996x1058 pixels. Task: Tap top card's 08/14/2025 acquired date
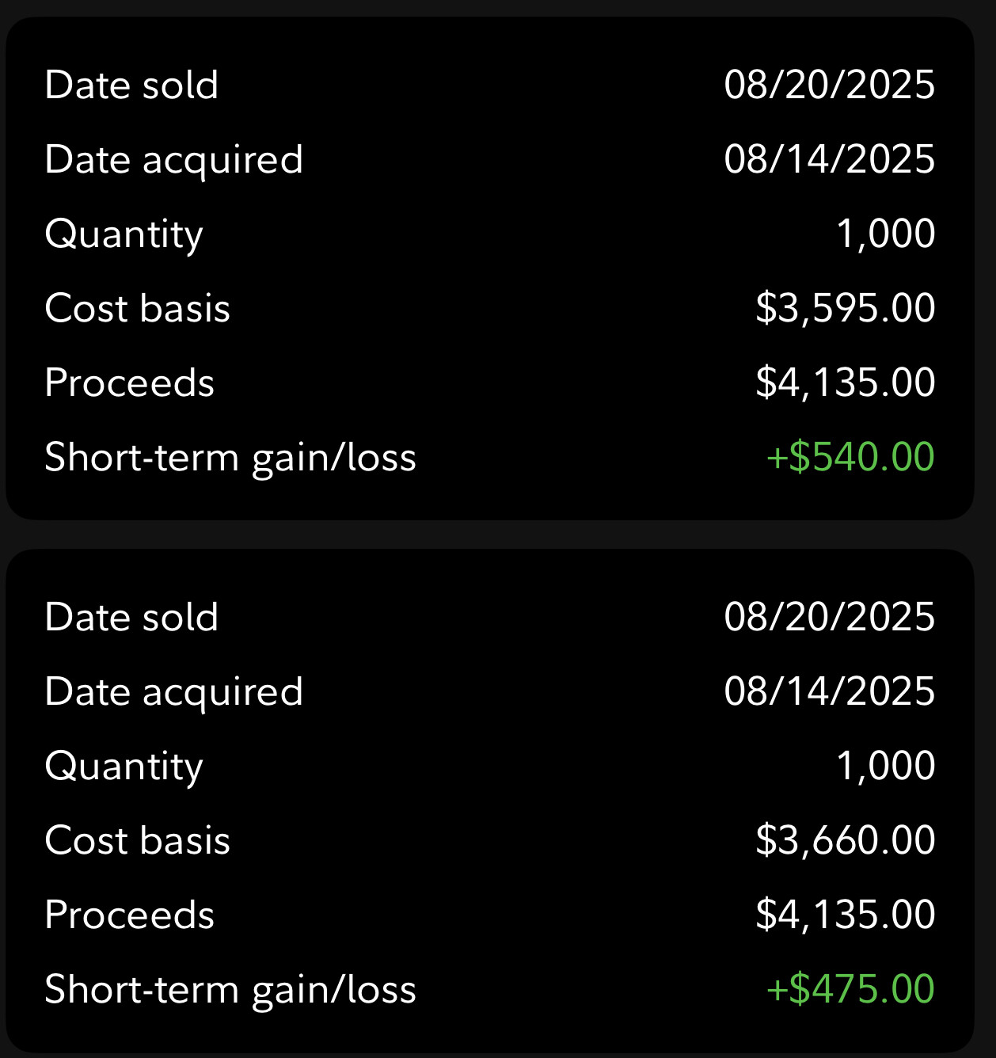pos(829,159)
